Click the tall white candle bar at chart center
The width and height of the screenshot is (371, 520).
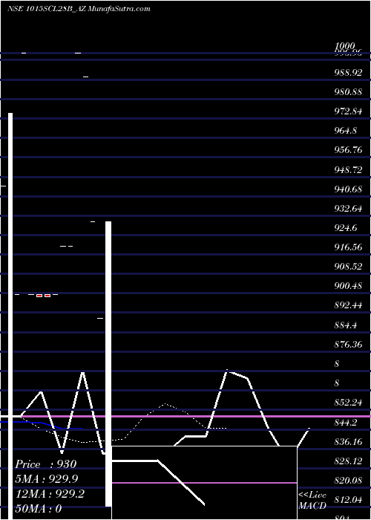click(108, 364)
